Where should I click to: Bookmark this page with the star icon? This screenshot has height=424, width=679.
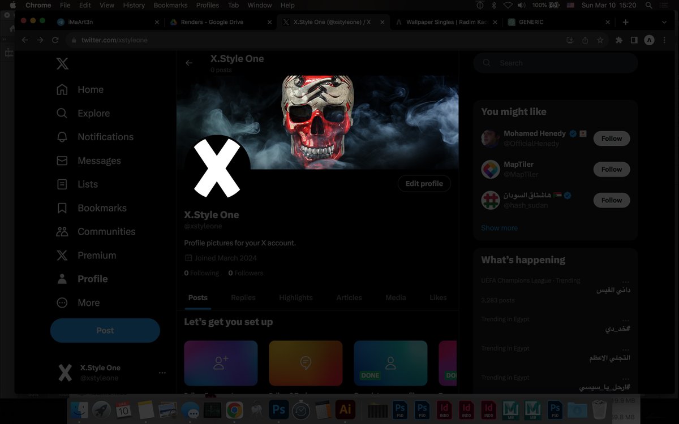[x=600, y=40]
